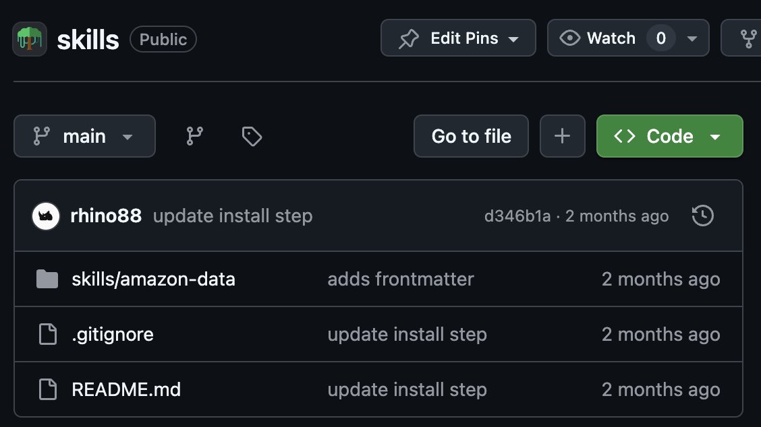This screenshot has height=427, width=761.
Task: Click the skills repository tree avatar icon
Action: click(30, 39)
